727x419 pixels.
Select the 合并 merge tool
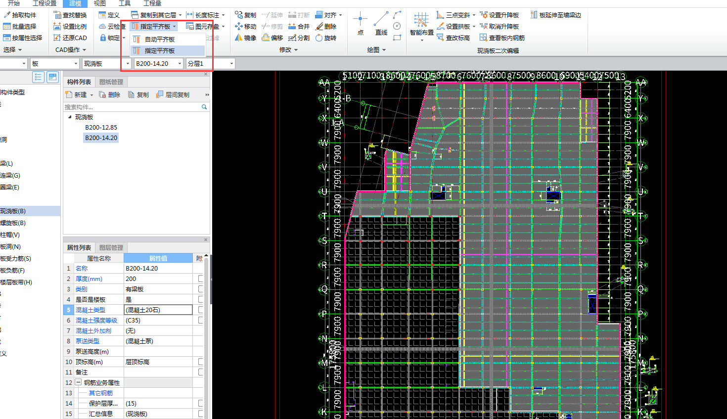point(299,26)
